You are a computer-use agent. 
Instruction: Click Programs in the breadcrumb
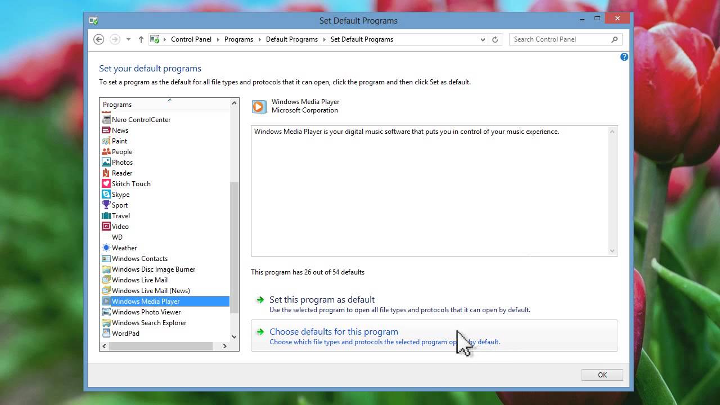pyautogui.click(x=238, y=39)
